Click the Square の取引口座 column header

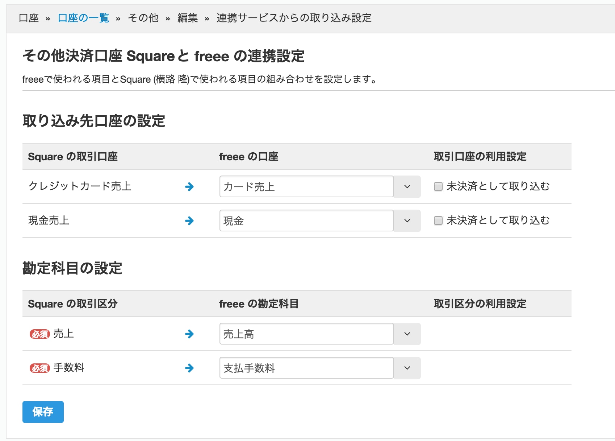coord(73,157)
